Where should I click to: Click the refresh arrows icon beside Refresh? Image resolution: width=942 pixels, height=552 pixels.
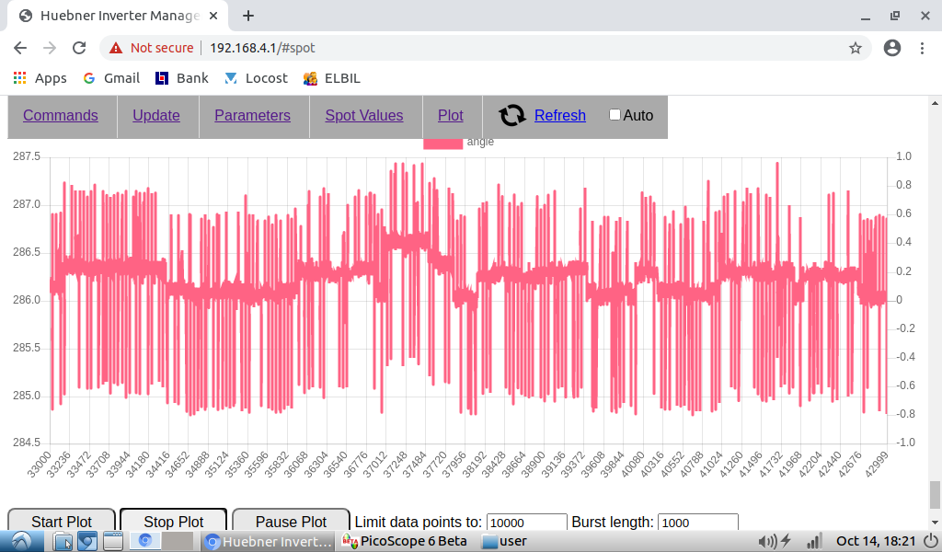coord(512,115)
